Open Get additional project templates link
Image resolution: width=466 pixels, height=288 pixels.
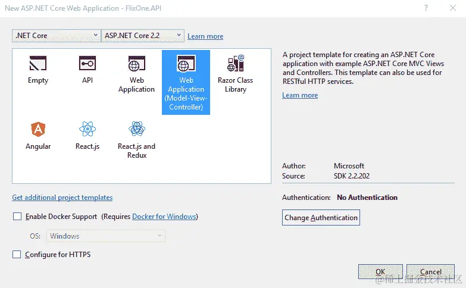tap(62, 198)
